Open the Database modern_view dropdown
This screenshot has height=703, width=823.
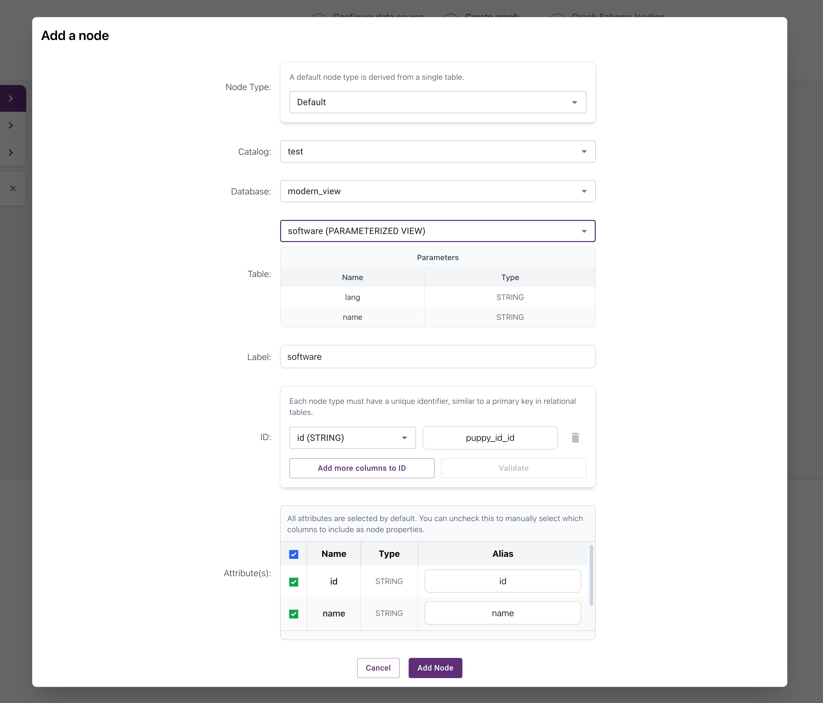click(x=437, y=191)
